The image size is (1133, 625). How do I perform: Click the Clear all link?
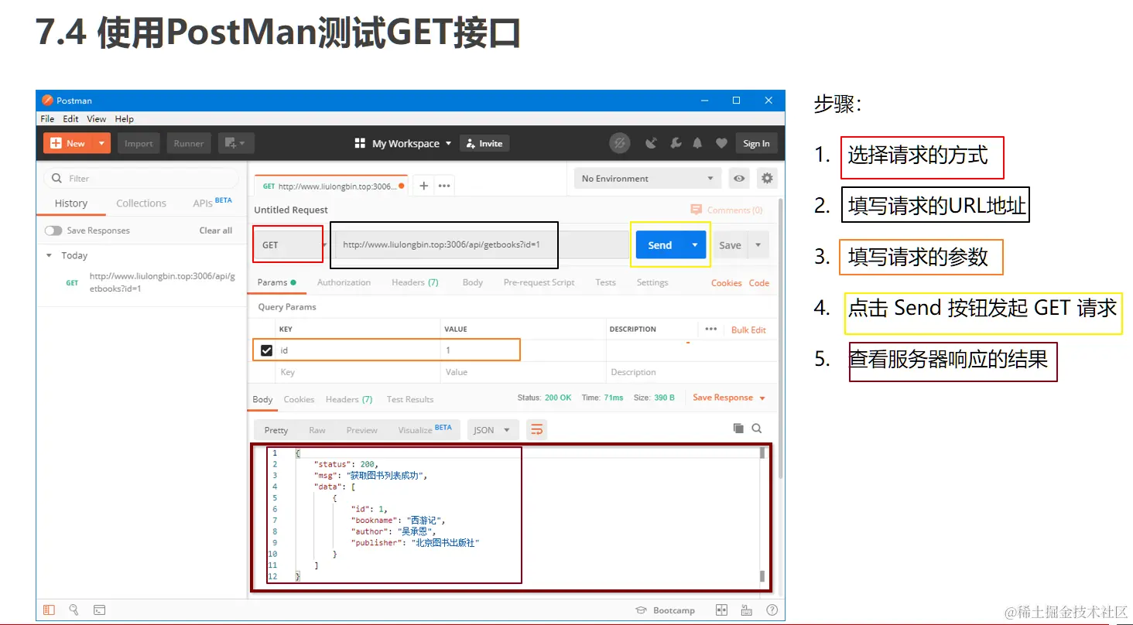coord(216,231)
